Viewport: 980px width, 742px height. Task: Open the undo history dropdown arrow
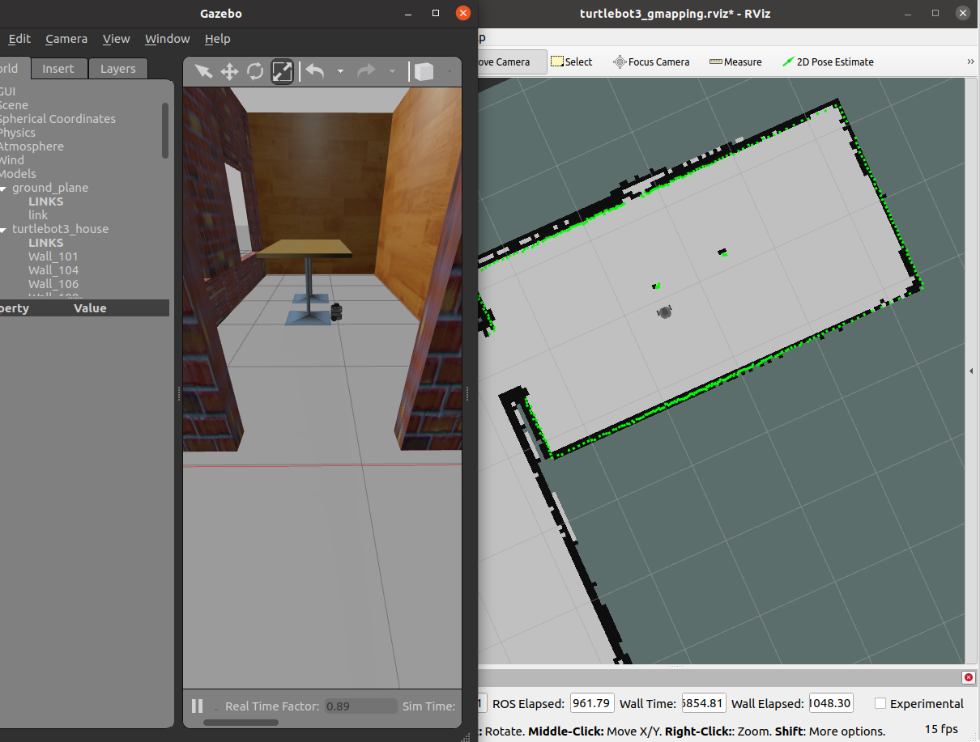(x=339, y=71)
